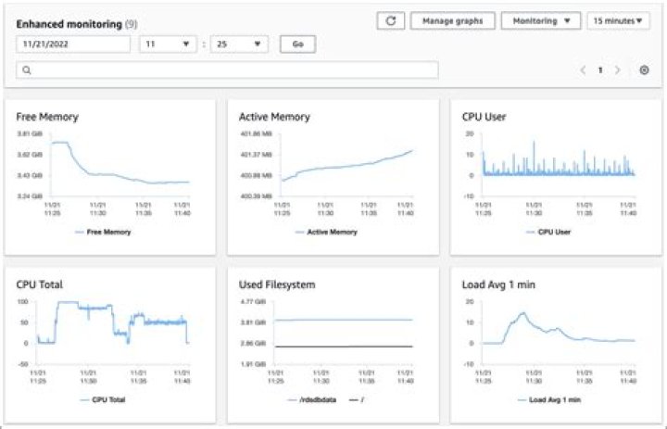Go to previous page arrow
The image size is (667, 429).
[583, 69]
